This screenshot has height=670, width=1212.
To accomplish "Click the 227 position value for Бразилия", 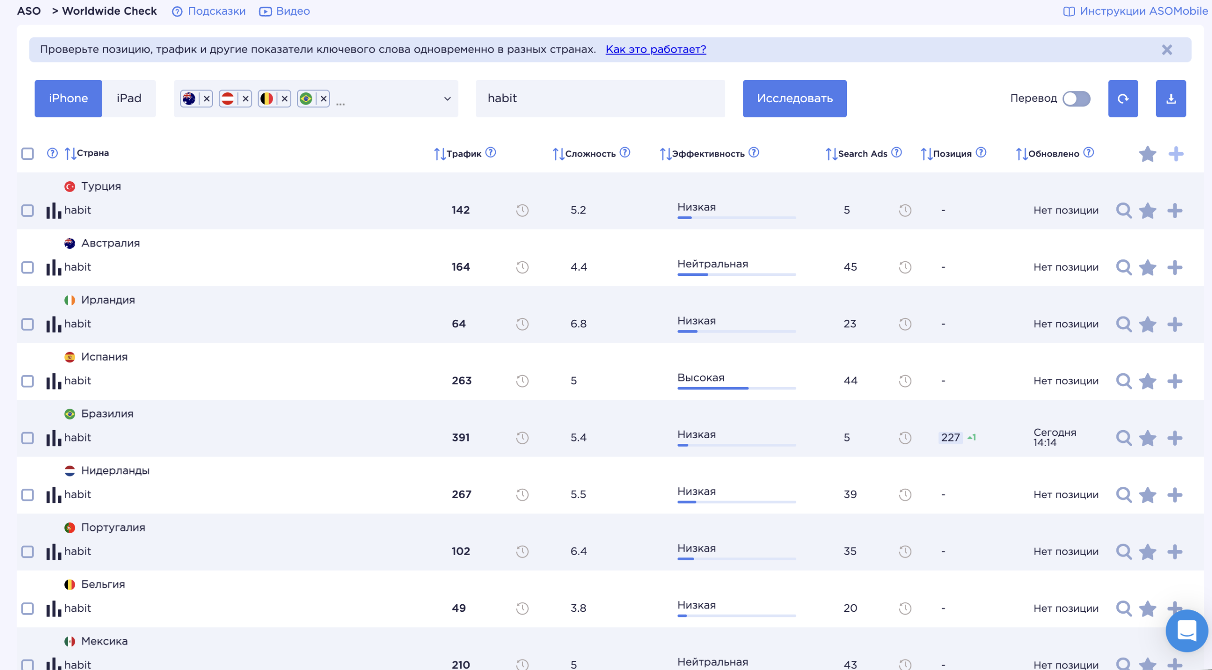I will pyautogui.click(x=950, y=438).
